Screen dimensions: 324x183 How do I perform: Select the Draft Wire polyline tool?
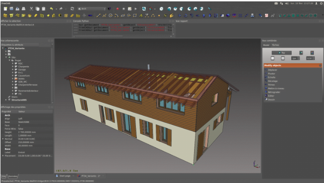click(104, 16)
